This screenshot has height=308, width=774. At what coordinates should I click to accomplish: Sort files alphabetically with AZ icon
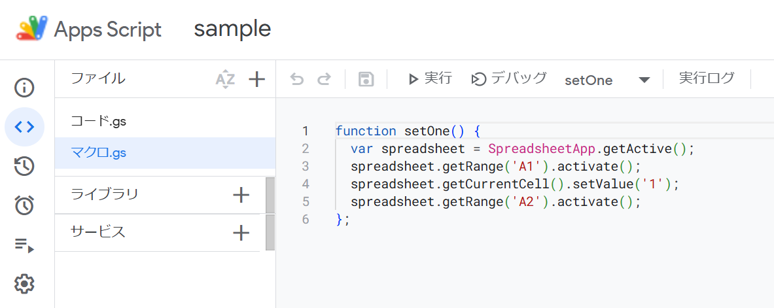[x=225, y=80]
